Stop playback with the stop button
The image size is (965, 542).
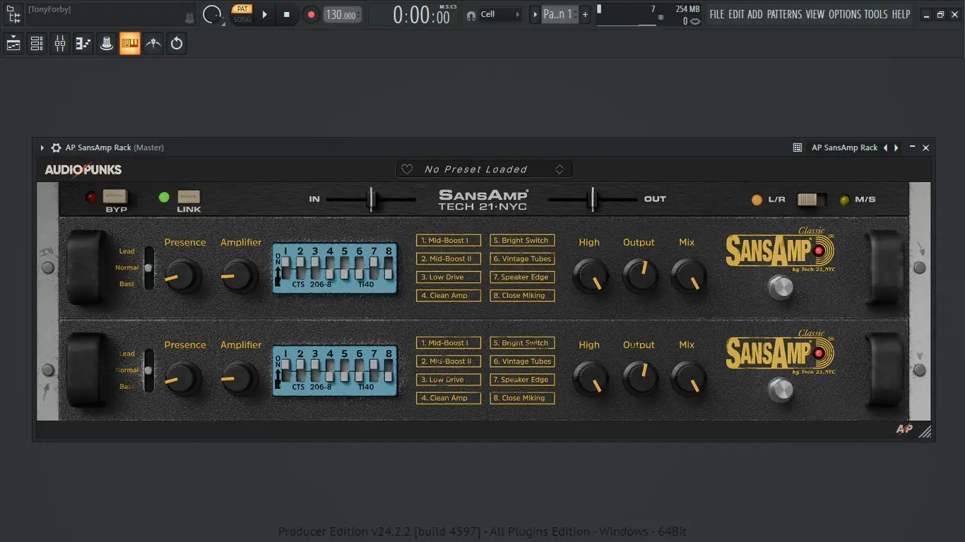coord(287,14)
